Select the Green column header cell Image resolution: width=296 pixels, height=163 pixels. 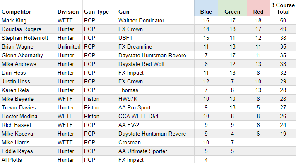click(x=232, y=8)
